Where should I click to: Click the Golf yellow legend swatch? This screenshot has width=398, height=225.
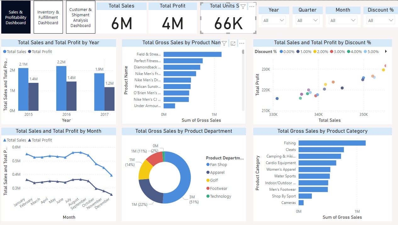coord(208,180)
